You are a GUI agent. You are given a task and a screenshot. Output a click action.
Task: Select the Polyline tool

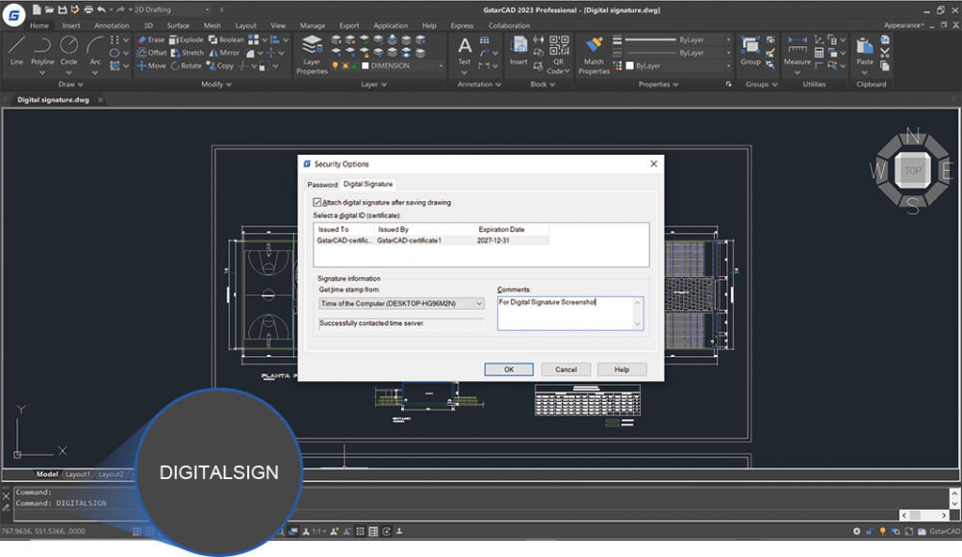(42, 50)
